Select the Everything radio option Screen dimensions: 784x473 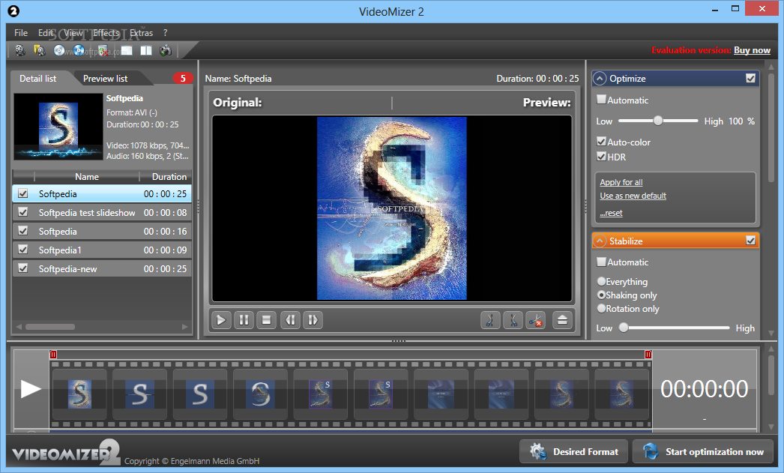[602, 282]
